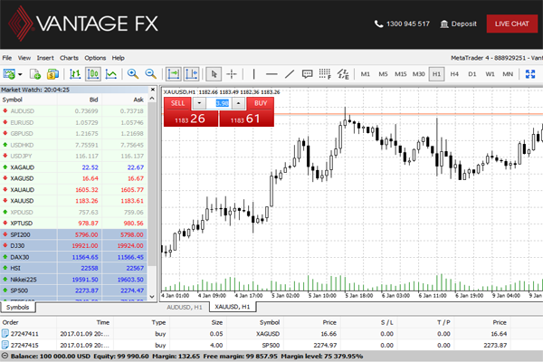
Task: Set timeframe to M15
Action: pyautogui.click(x=401, y=74)
